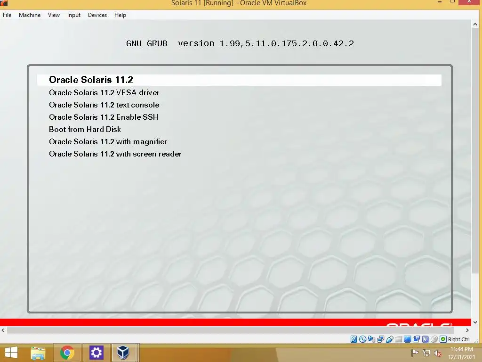This screenshot has height=362, width=482.
Task: Click the optical disc drive status icon
Action: pos(363,339)
